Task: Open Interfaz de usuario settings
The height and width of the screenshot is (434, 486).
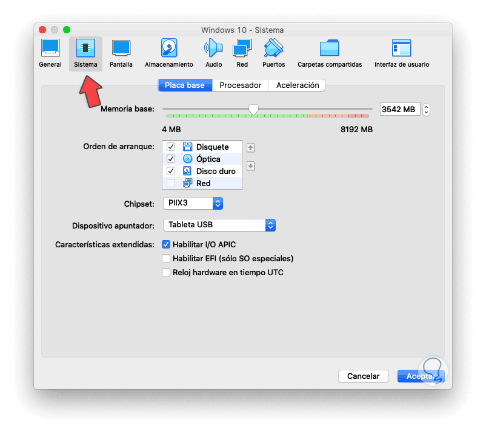Action: point(402,53)
